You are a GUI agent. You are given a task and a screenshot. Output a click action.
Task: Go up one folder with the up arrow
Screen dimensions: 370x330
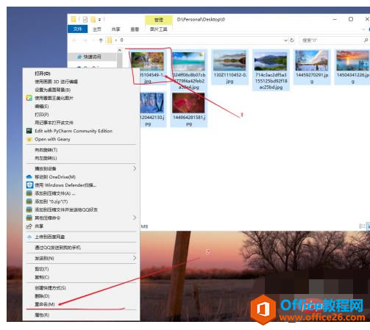tap(101, 40)
